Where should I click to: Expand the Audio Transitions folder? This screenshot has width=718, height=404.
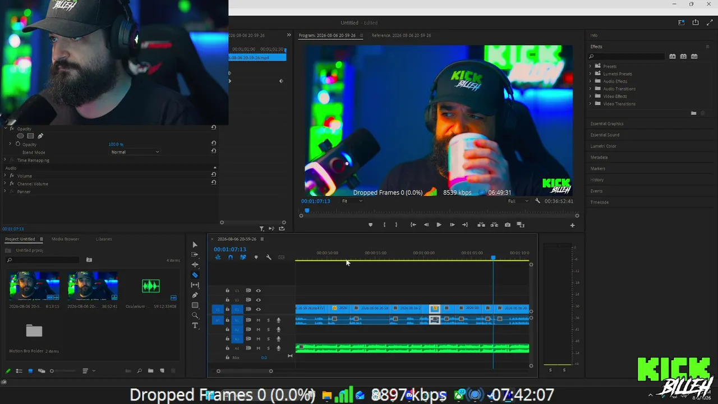point(590,89)
